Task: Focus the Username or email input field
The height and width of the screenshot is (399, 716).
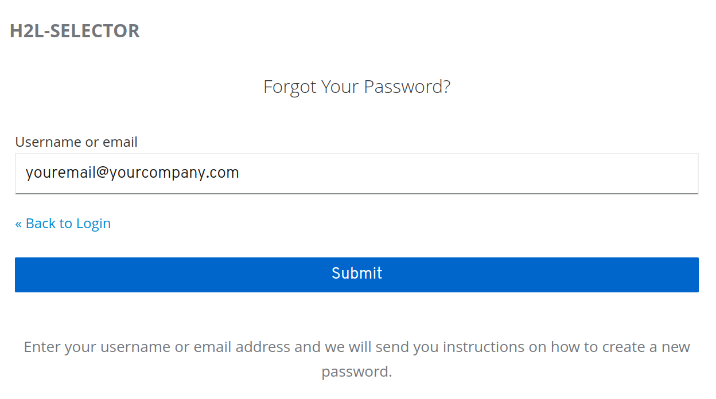Action: pos(356,173)
